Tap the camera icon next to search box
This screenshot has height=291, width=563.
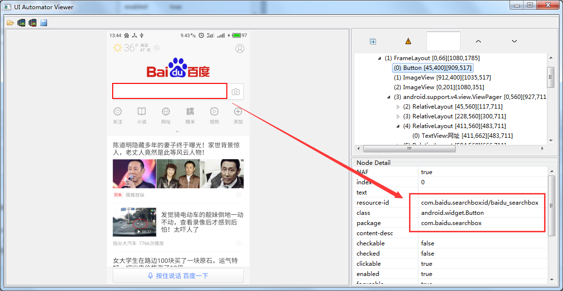(236, 92)
